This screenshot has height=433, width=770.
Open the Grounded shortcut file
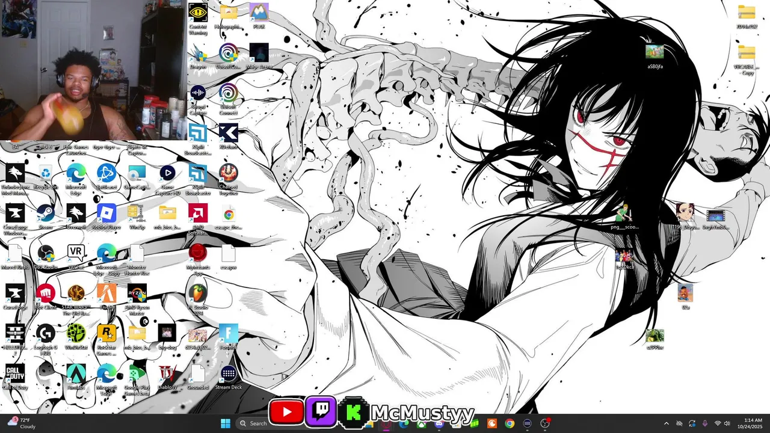[x=198, y=377]
